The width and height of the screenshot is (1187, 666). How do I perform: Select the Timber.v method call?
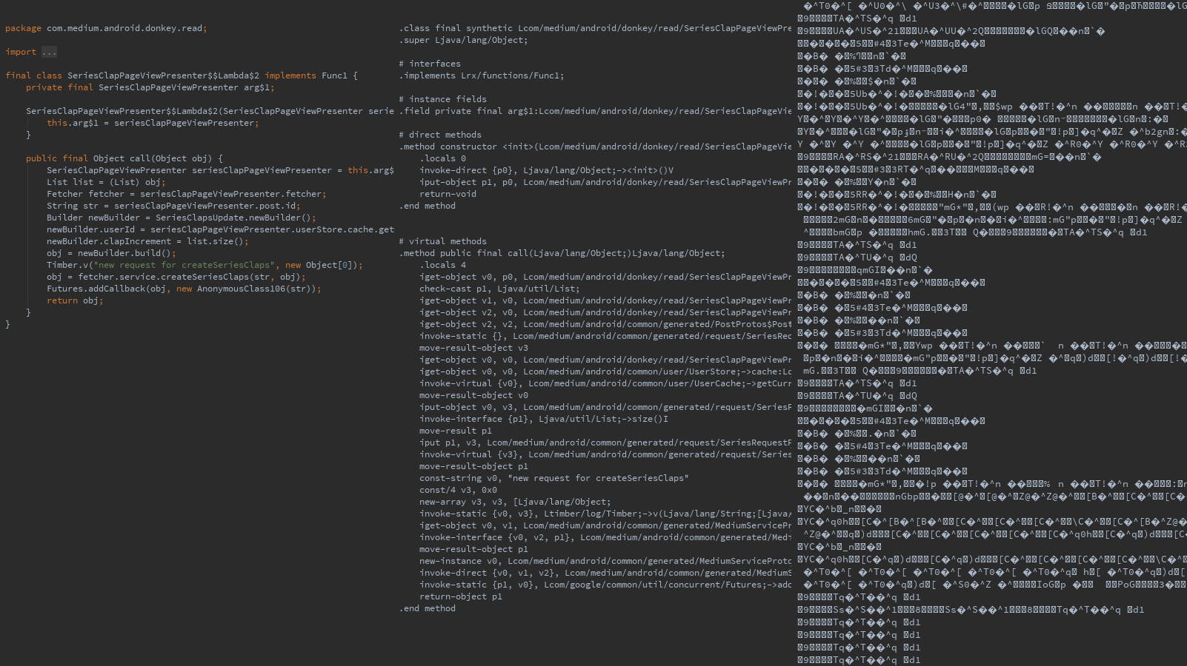point(67,265)
